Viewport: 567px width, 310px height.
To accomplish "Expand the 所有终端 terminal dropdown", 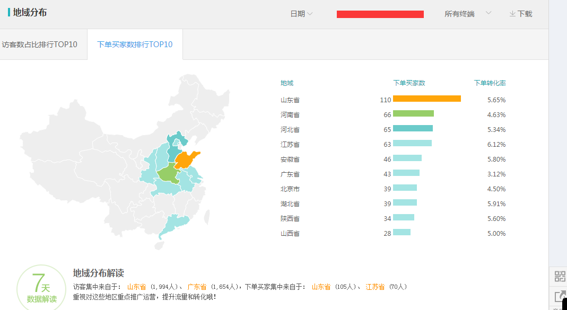I will click(468, 14).
